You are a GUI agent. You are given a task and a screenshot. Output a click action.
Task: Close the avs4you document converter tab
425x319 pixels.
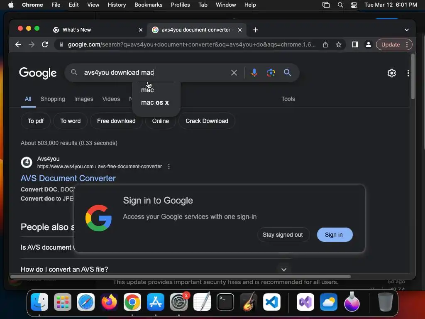click(239, 30)
